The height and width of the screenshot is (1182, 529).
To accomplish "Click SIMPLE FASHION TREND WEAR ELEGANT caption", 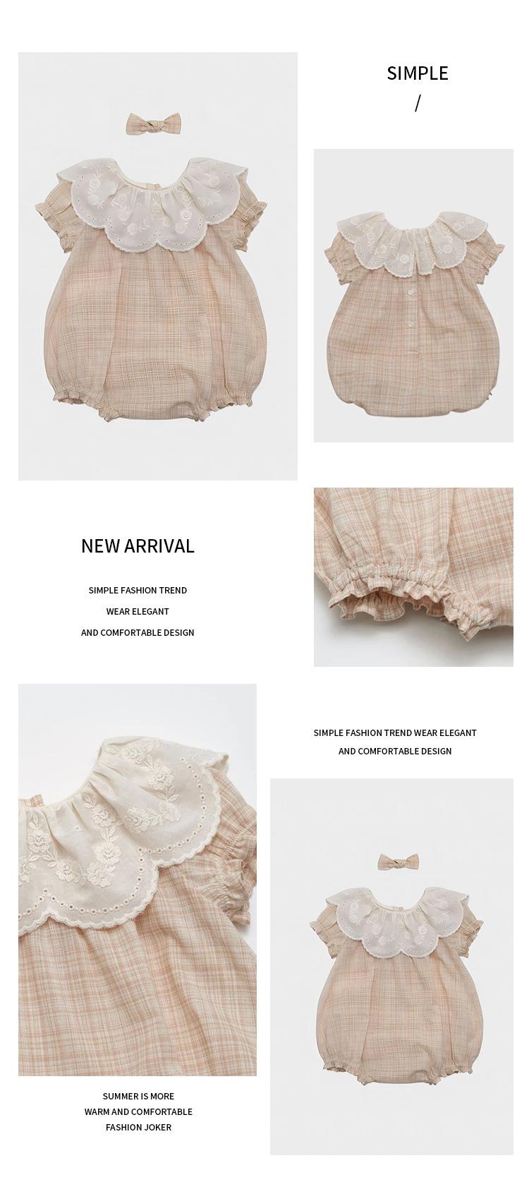I will coord(395,732).
